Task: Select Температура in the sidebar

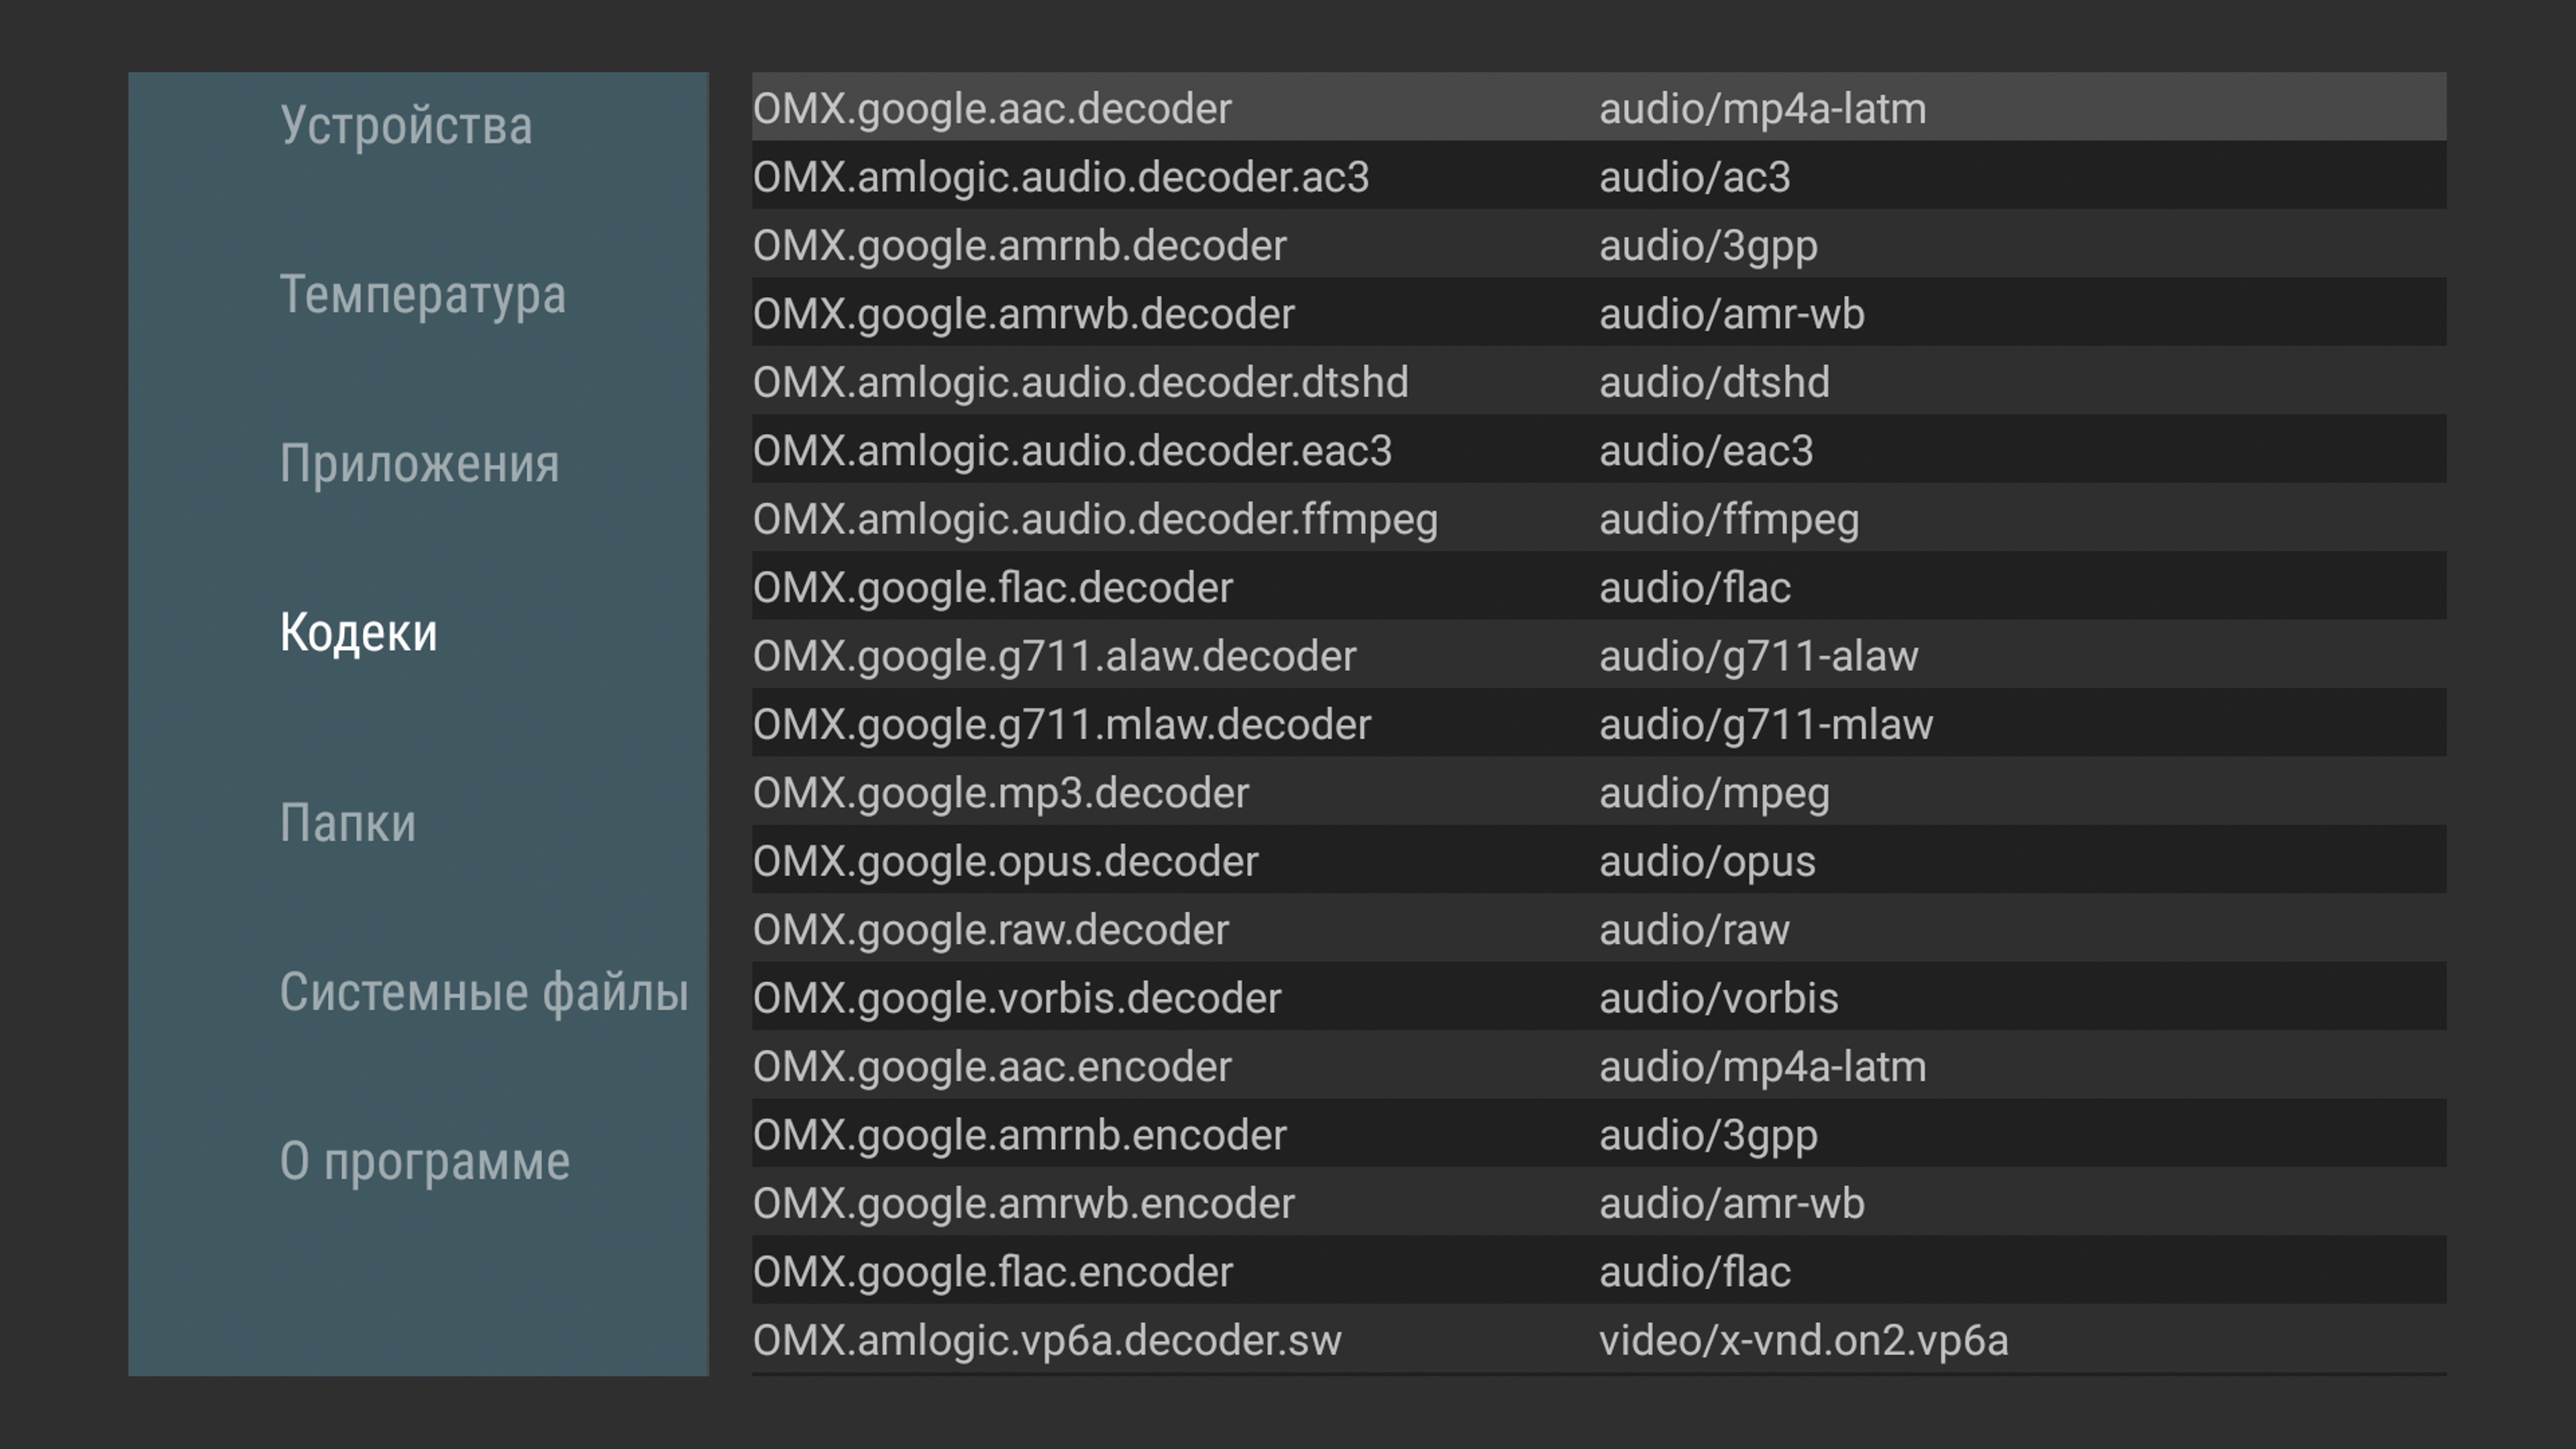Action: 422,295
